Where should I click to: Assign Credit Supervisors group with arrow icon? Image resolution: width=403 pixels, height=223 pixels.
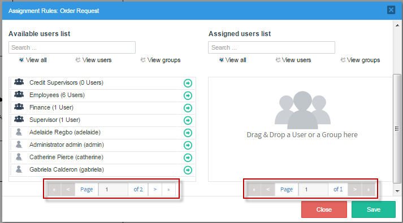point(188,83)
